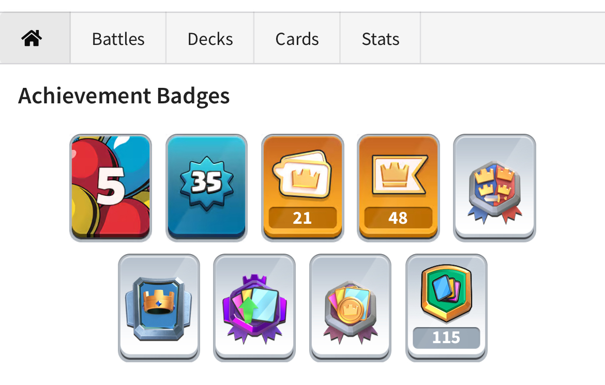This screenshot has width=605, height=385.
Task: Click the number 35 on the star badge
Action: pos(206,182)
